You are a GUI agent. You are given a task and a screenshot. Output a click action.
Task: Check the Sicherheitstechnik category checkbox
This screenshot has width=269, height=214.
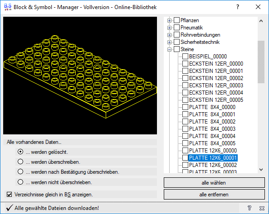click(x=177, y=42)
